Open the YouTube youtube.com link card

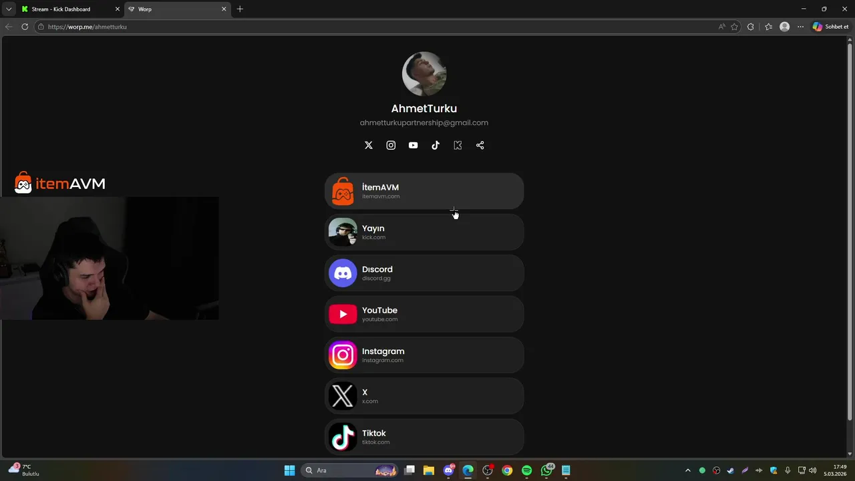[424, 314]
